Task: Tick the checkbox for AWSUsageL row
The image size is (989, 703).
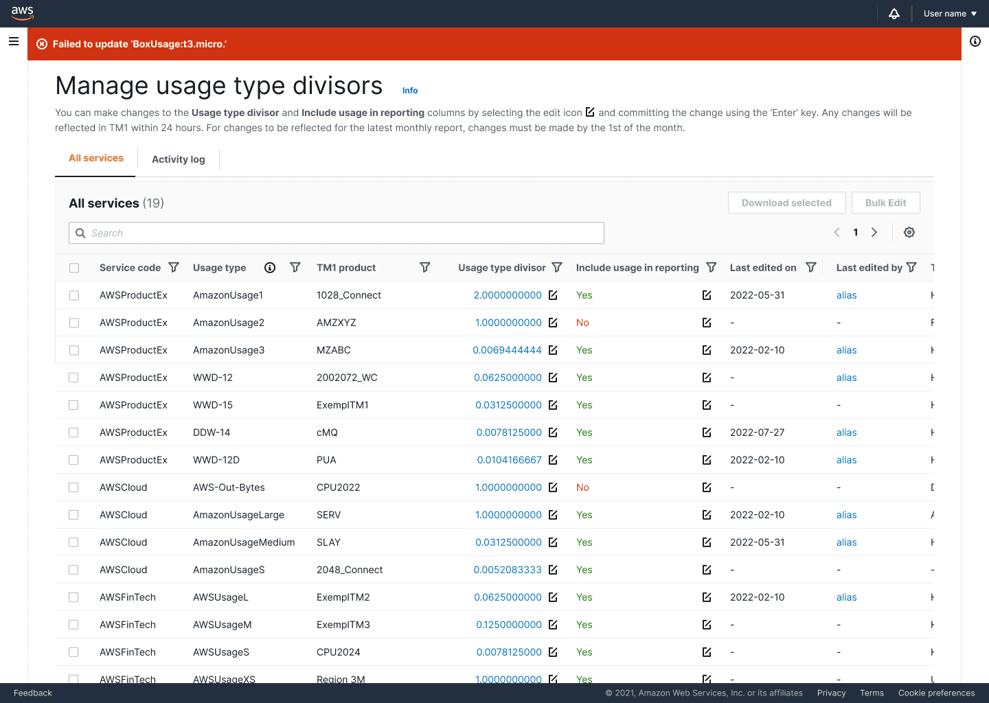Action: point(74,597)
